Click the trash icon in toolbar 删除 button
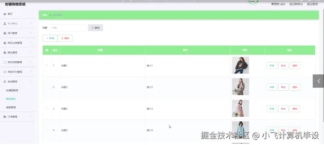 (62, 38)
